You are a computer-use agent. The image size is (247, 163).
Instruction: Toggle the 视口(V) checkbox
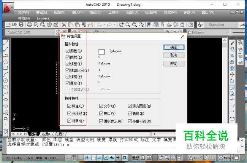(x=101, y=113)
